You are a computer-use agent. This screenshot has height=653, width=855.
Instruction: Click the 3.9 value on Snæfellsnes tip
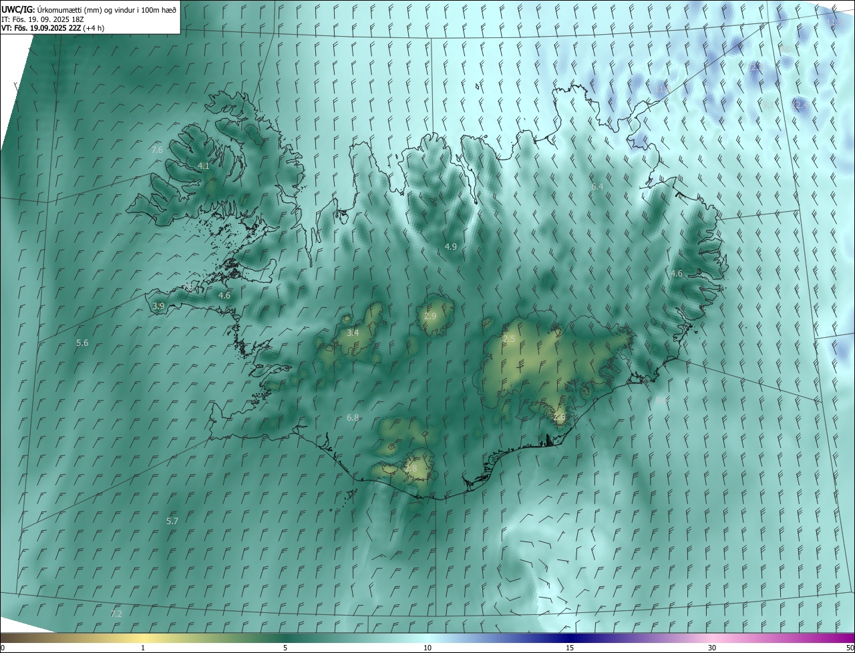coord(158,306)
